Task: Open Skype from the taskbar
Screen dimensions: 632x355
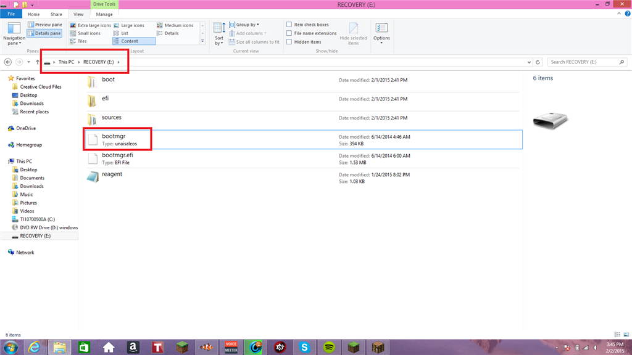Action: 304,347
